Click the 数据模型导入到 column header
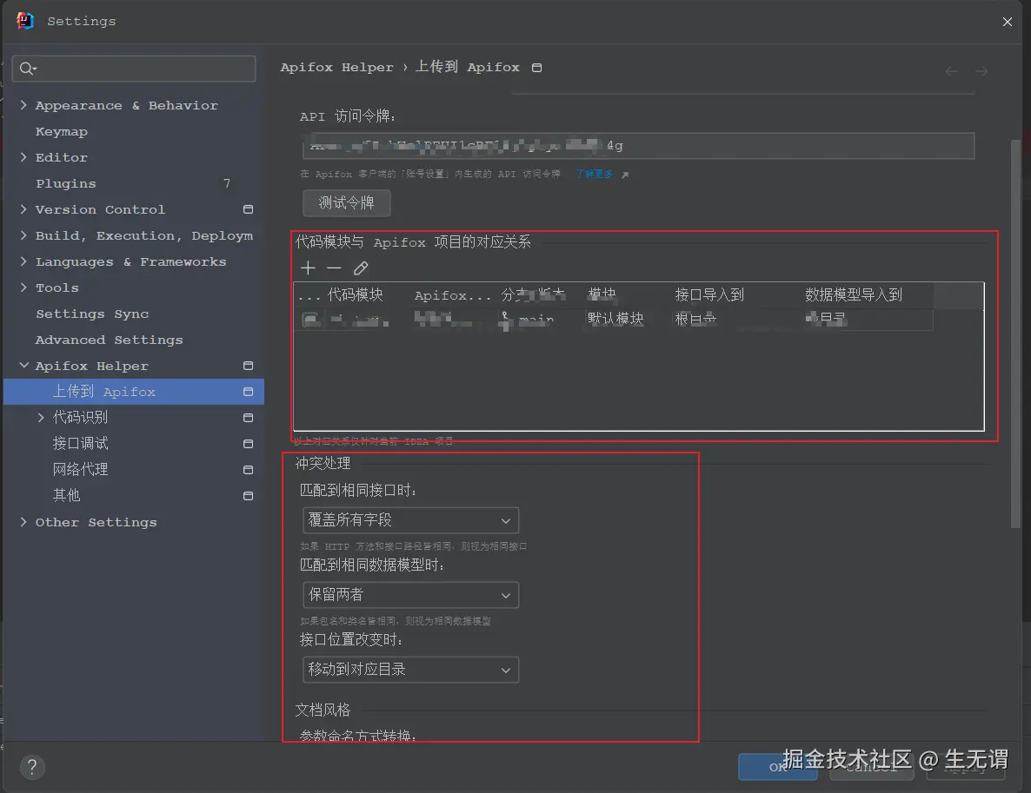 [x=854, y=295]
